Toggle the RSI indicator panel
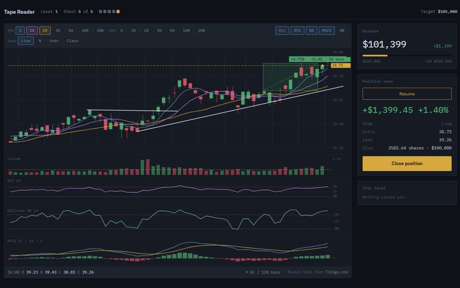The height and width of the screenshot is (288, 460). [297, 31]
